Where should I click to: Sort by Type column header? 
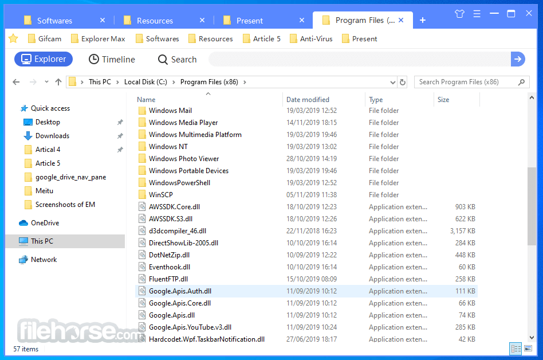tap(376, 100)
